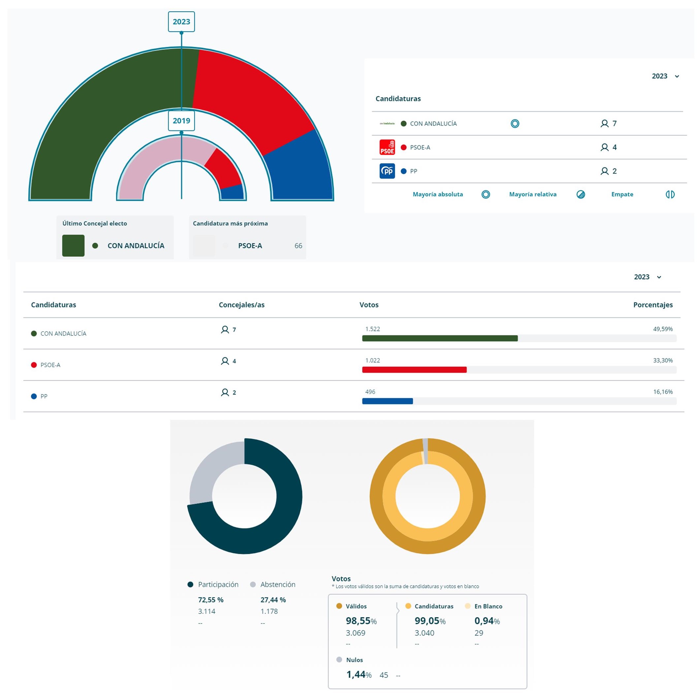The width and height of the screenshot is (700, 693).
Task: Click councillor icon in PSOE-A table row
Action: coord(225,361)
